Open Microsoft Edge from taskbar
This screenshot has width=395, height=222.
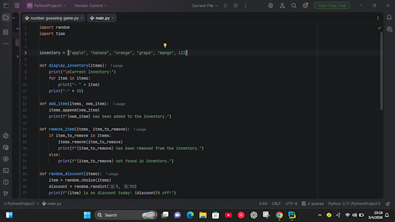pos(190,215)
